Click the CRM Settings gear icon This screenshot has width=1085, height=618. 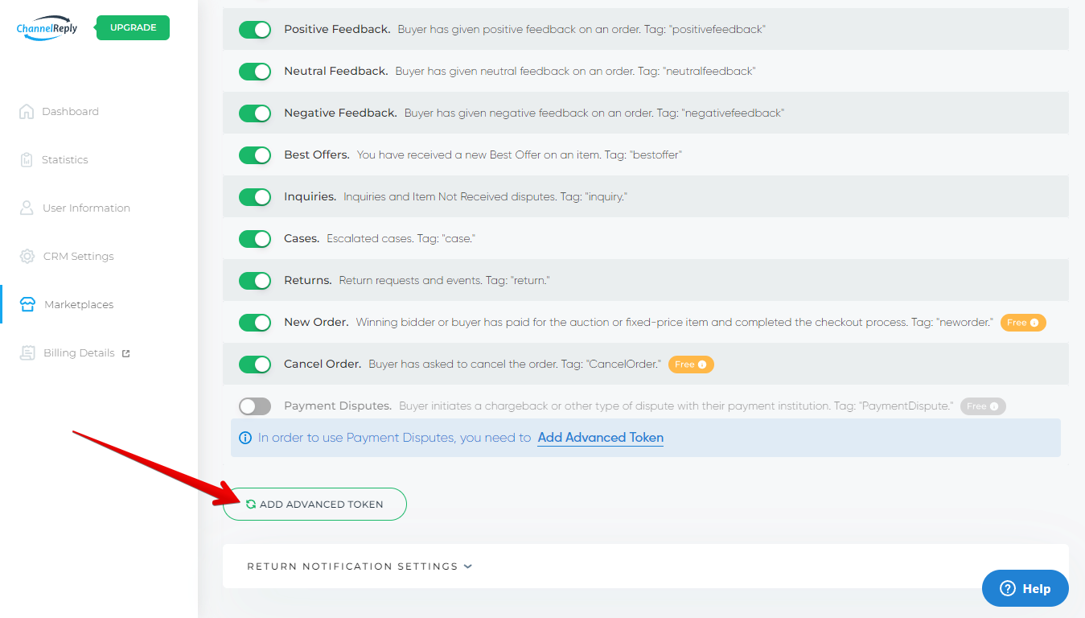27,256
